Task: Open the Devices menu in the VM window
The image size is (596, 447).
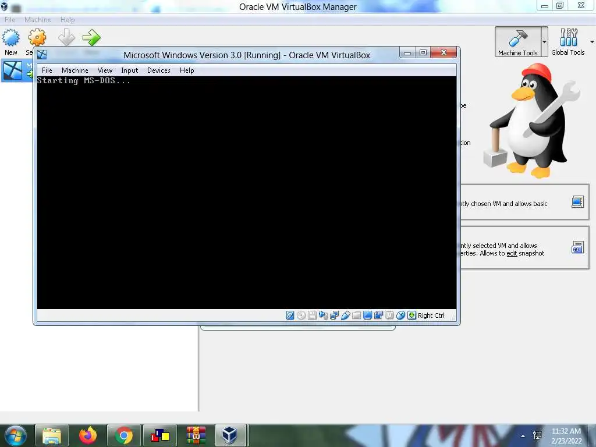Action: point(159,70)
